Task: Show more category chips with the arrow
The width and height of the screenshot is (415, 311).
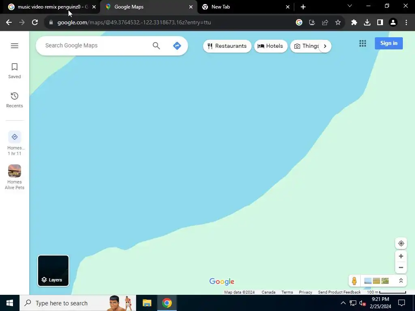Action: tap(325, 46)
